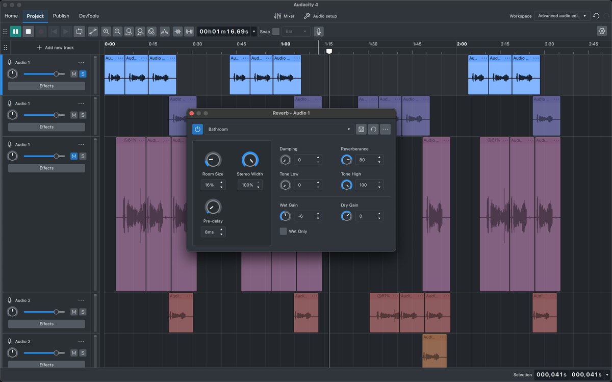Click the undo arrow next to Workspace
The image size is (612, 382).
[x=596, y=16]
